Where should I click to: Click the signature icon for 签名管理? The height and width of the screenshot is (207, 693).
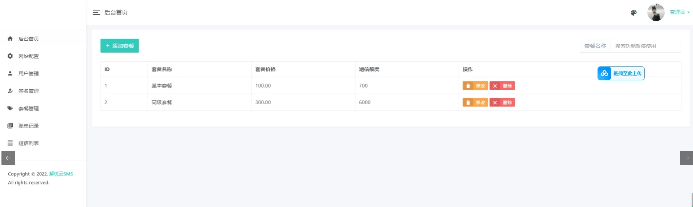tap(10, 91)
